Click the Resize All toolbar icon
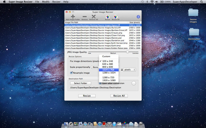The image size is (206, 128). tap(116, 17)
